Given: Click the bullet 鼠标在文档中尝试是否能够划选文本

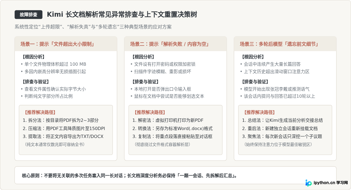Looking at the screenshot, I should coord(168,96).
